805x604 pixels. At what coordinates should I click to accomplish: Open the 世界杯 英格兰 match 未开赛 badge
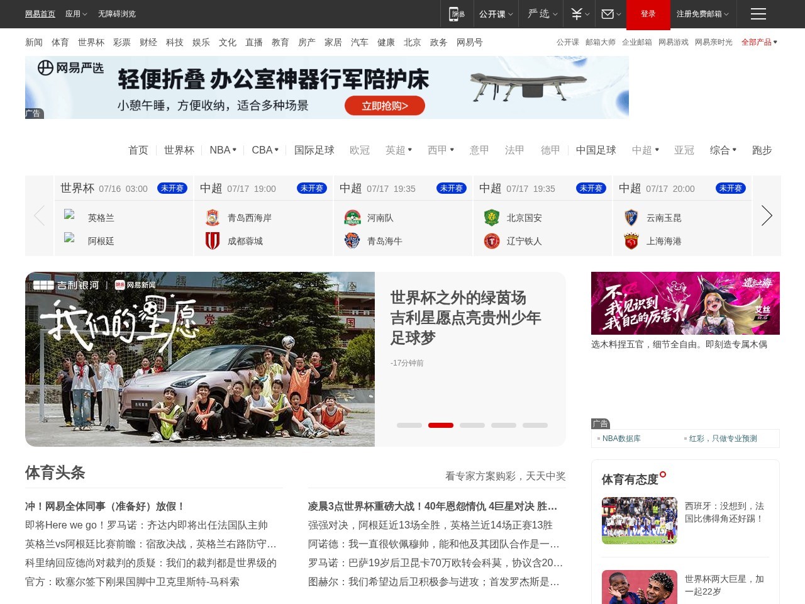pos(172,188)
